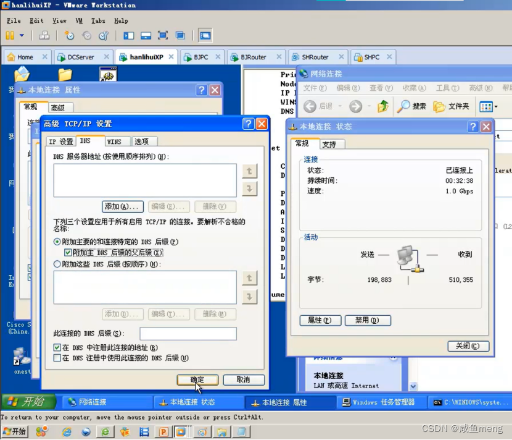Open the VMware Help menu
This screenshot has width=512, height=440.
tap(121, 20)
